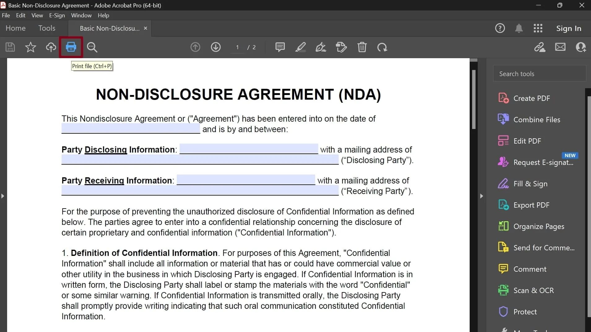
Task: Open the Edit menu
Action: tap(21, 15)
